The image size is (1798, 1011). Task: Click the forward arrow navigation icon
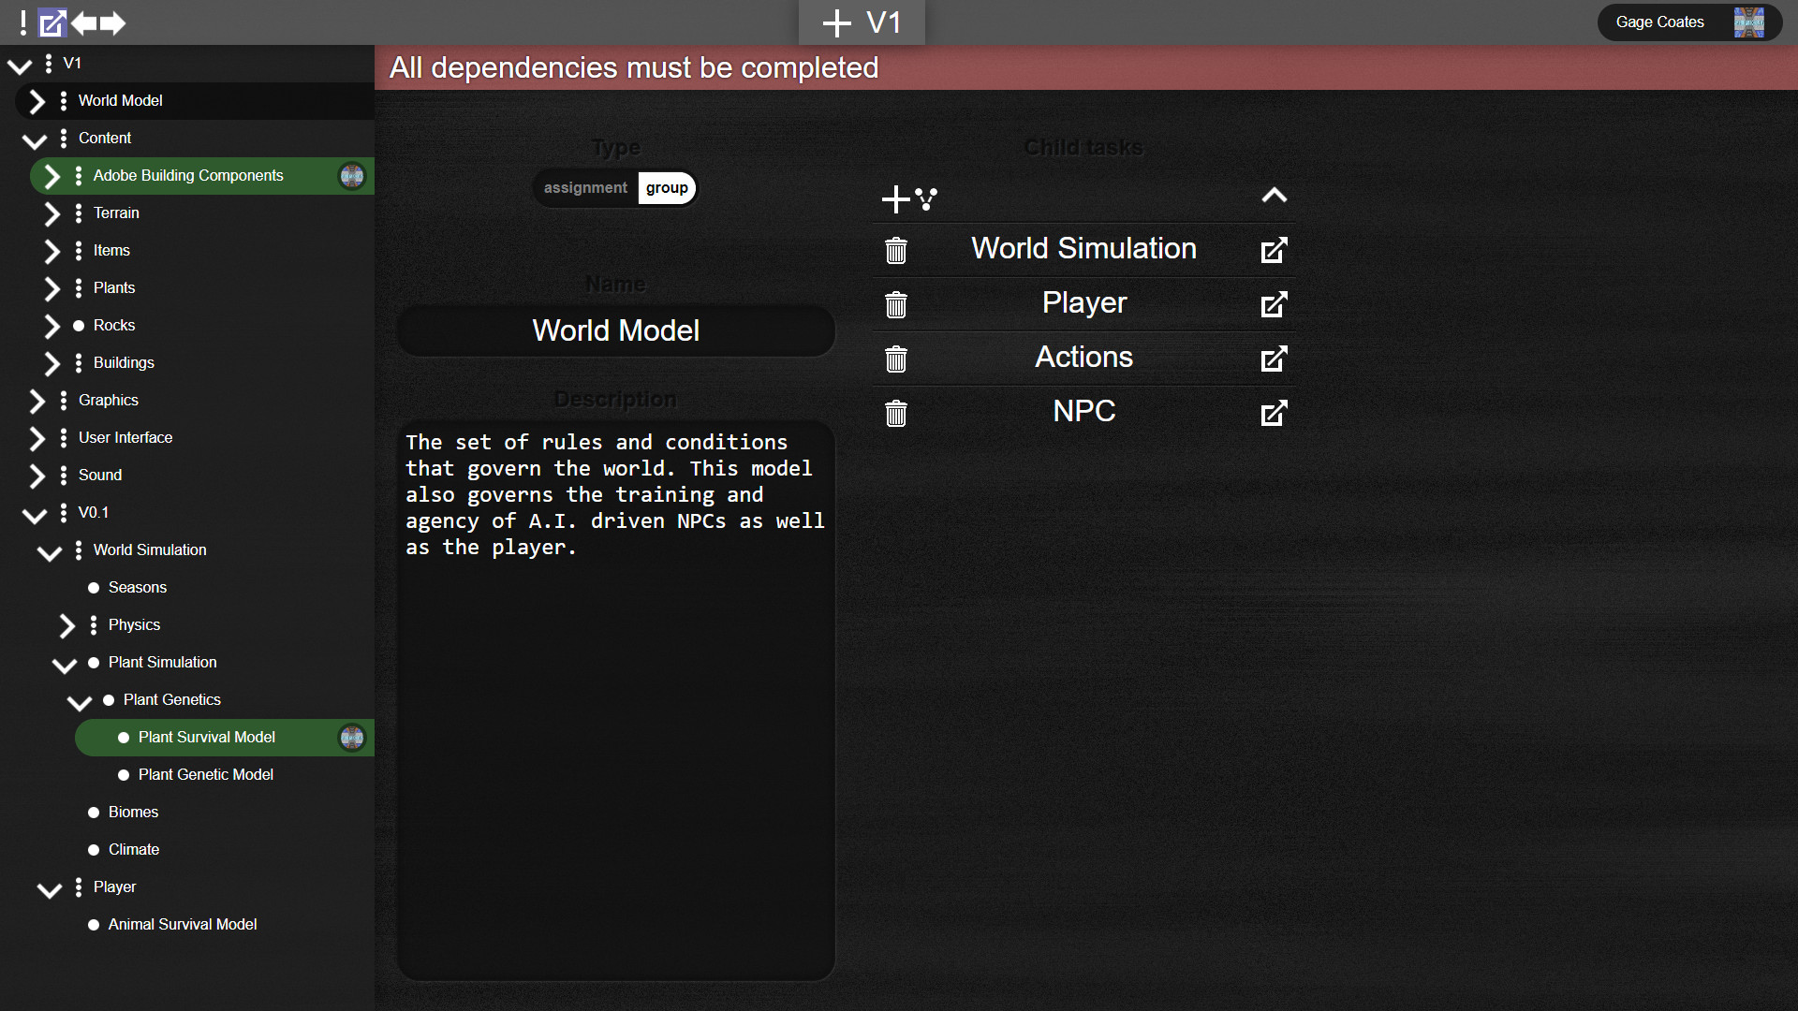click(x=112, y=22)
